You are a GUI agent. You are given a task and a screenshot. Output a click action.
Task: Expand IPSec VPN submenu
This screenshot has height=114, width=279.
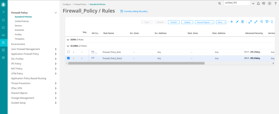pos(56,88)
